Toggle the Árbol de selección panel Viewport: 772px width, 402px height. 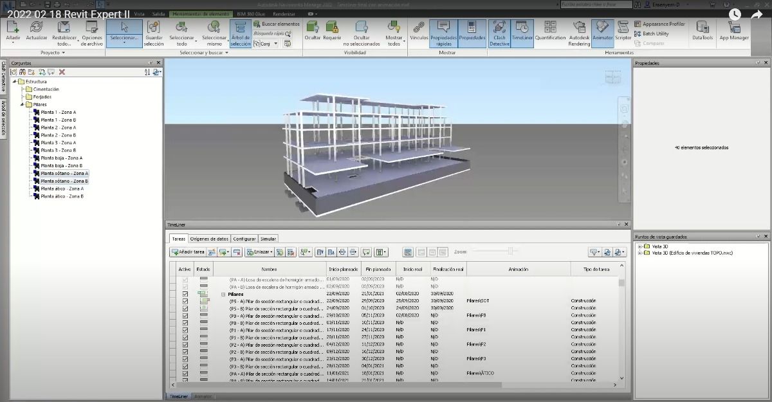coord(241,32)
